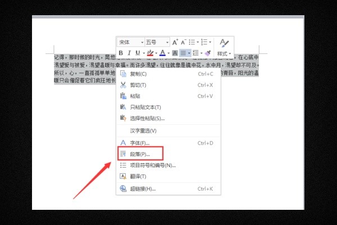337x225 pixels.
Task: Click the paragraph alignment icon
Action: 183,53
